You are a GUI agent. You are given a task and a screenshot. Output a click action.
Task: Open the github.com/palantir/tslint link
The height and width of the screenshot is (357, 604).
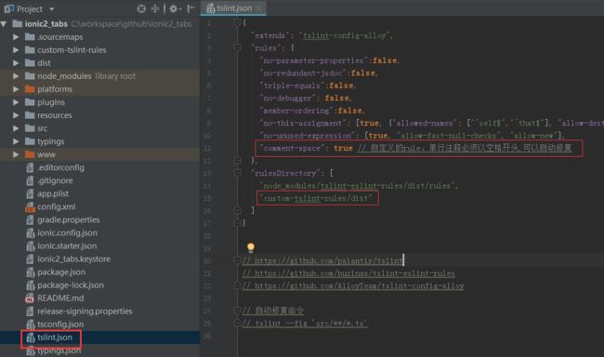pyautogui.click(x=329, y=261)
